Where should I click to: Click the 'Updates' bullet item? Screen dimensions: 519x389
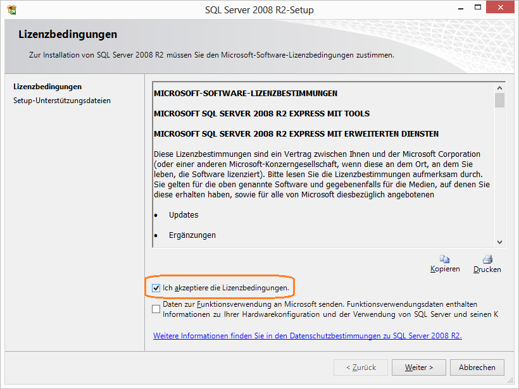tap(184, 215)
